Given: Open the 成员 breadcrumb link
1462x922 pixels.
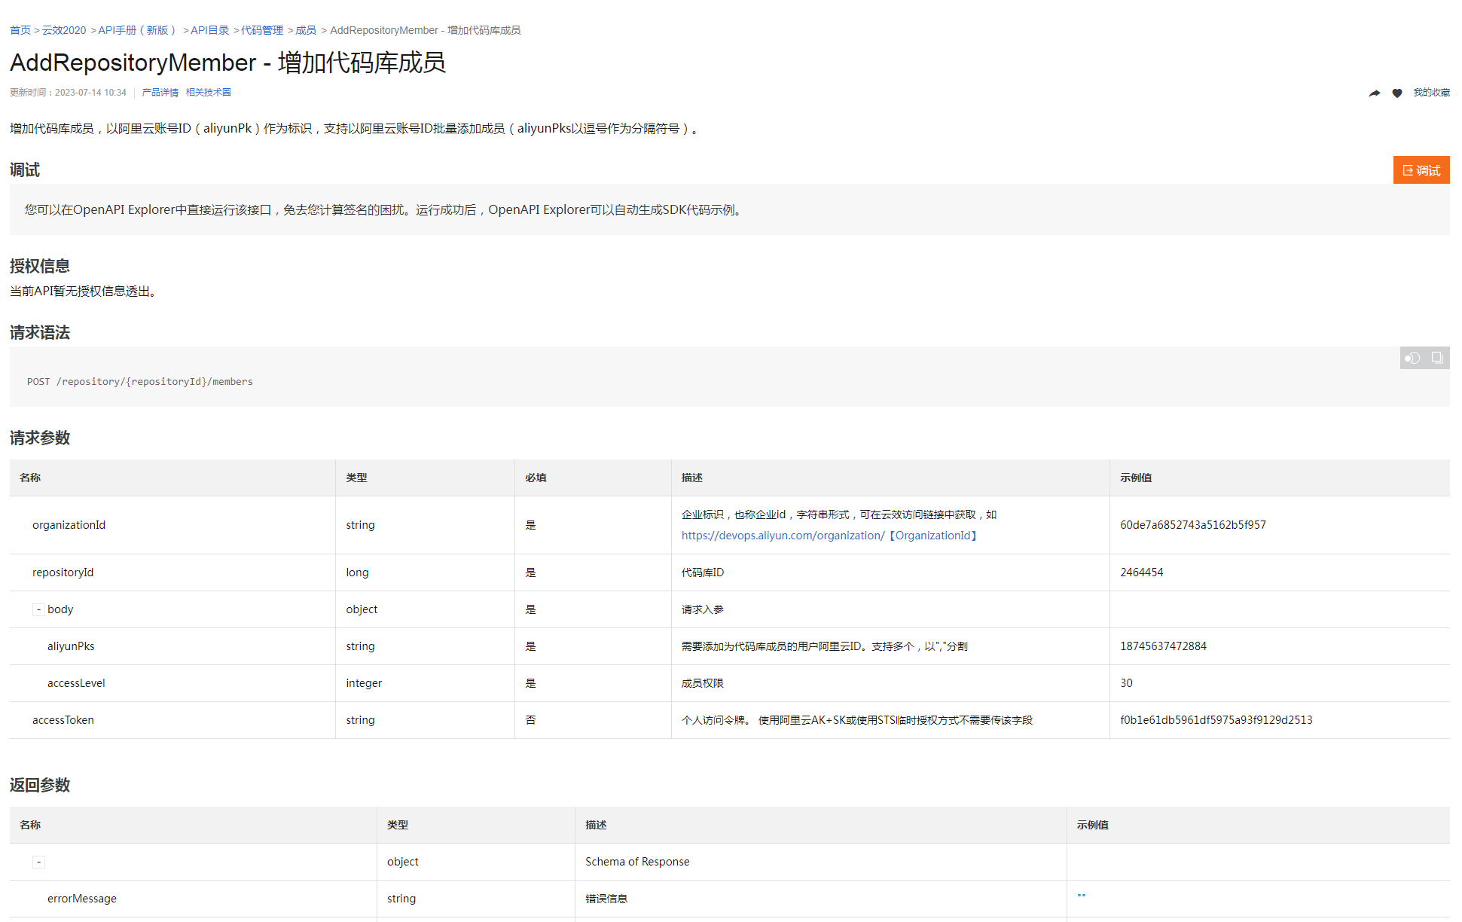Looking at the screenshot, I should 306,30.
